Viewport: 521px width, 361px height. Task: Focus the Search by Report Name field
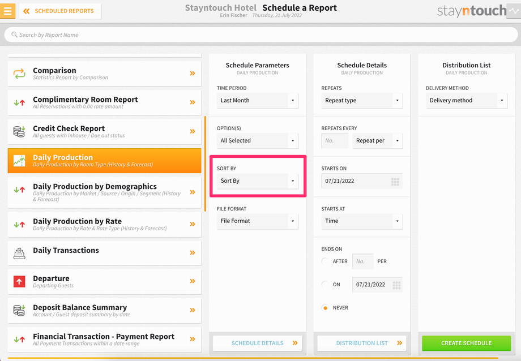261,35
